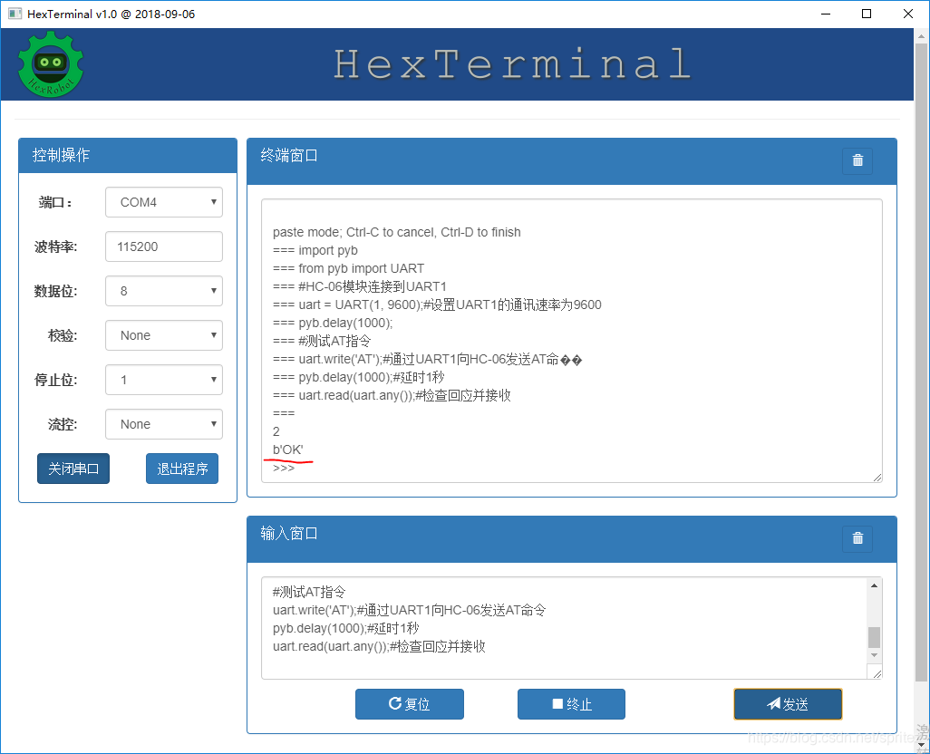Click the 退出程序 button
The height and width of the screenshot is (754, 930).
[x=182, y=469]
